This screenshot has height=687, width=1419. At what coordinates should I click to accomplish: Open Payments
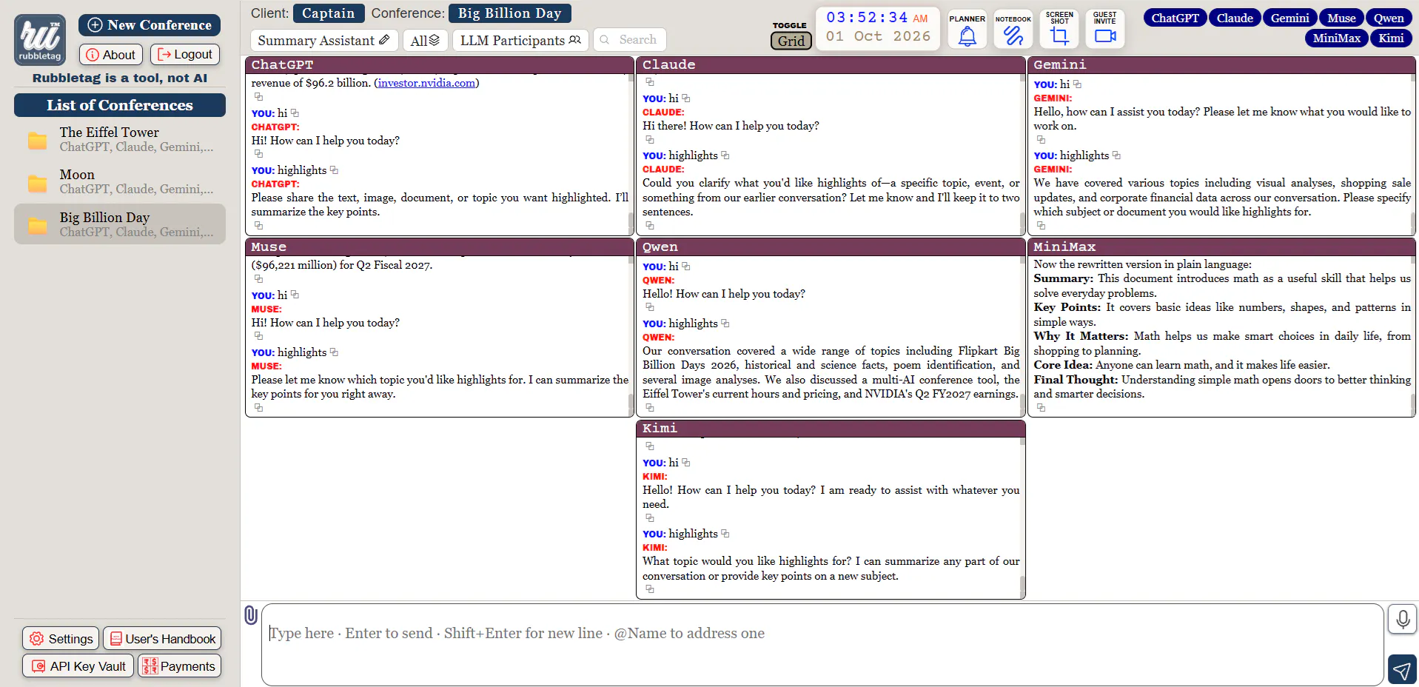[x=179, y=666]
